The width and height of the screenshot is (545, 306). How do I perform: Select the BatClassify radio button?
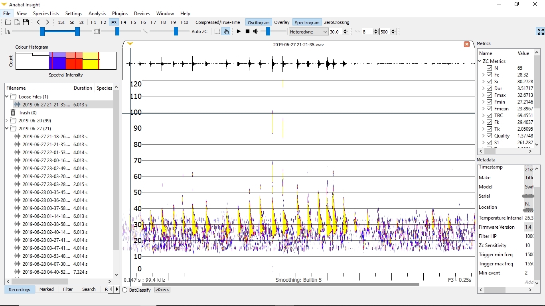pos(125,290)
